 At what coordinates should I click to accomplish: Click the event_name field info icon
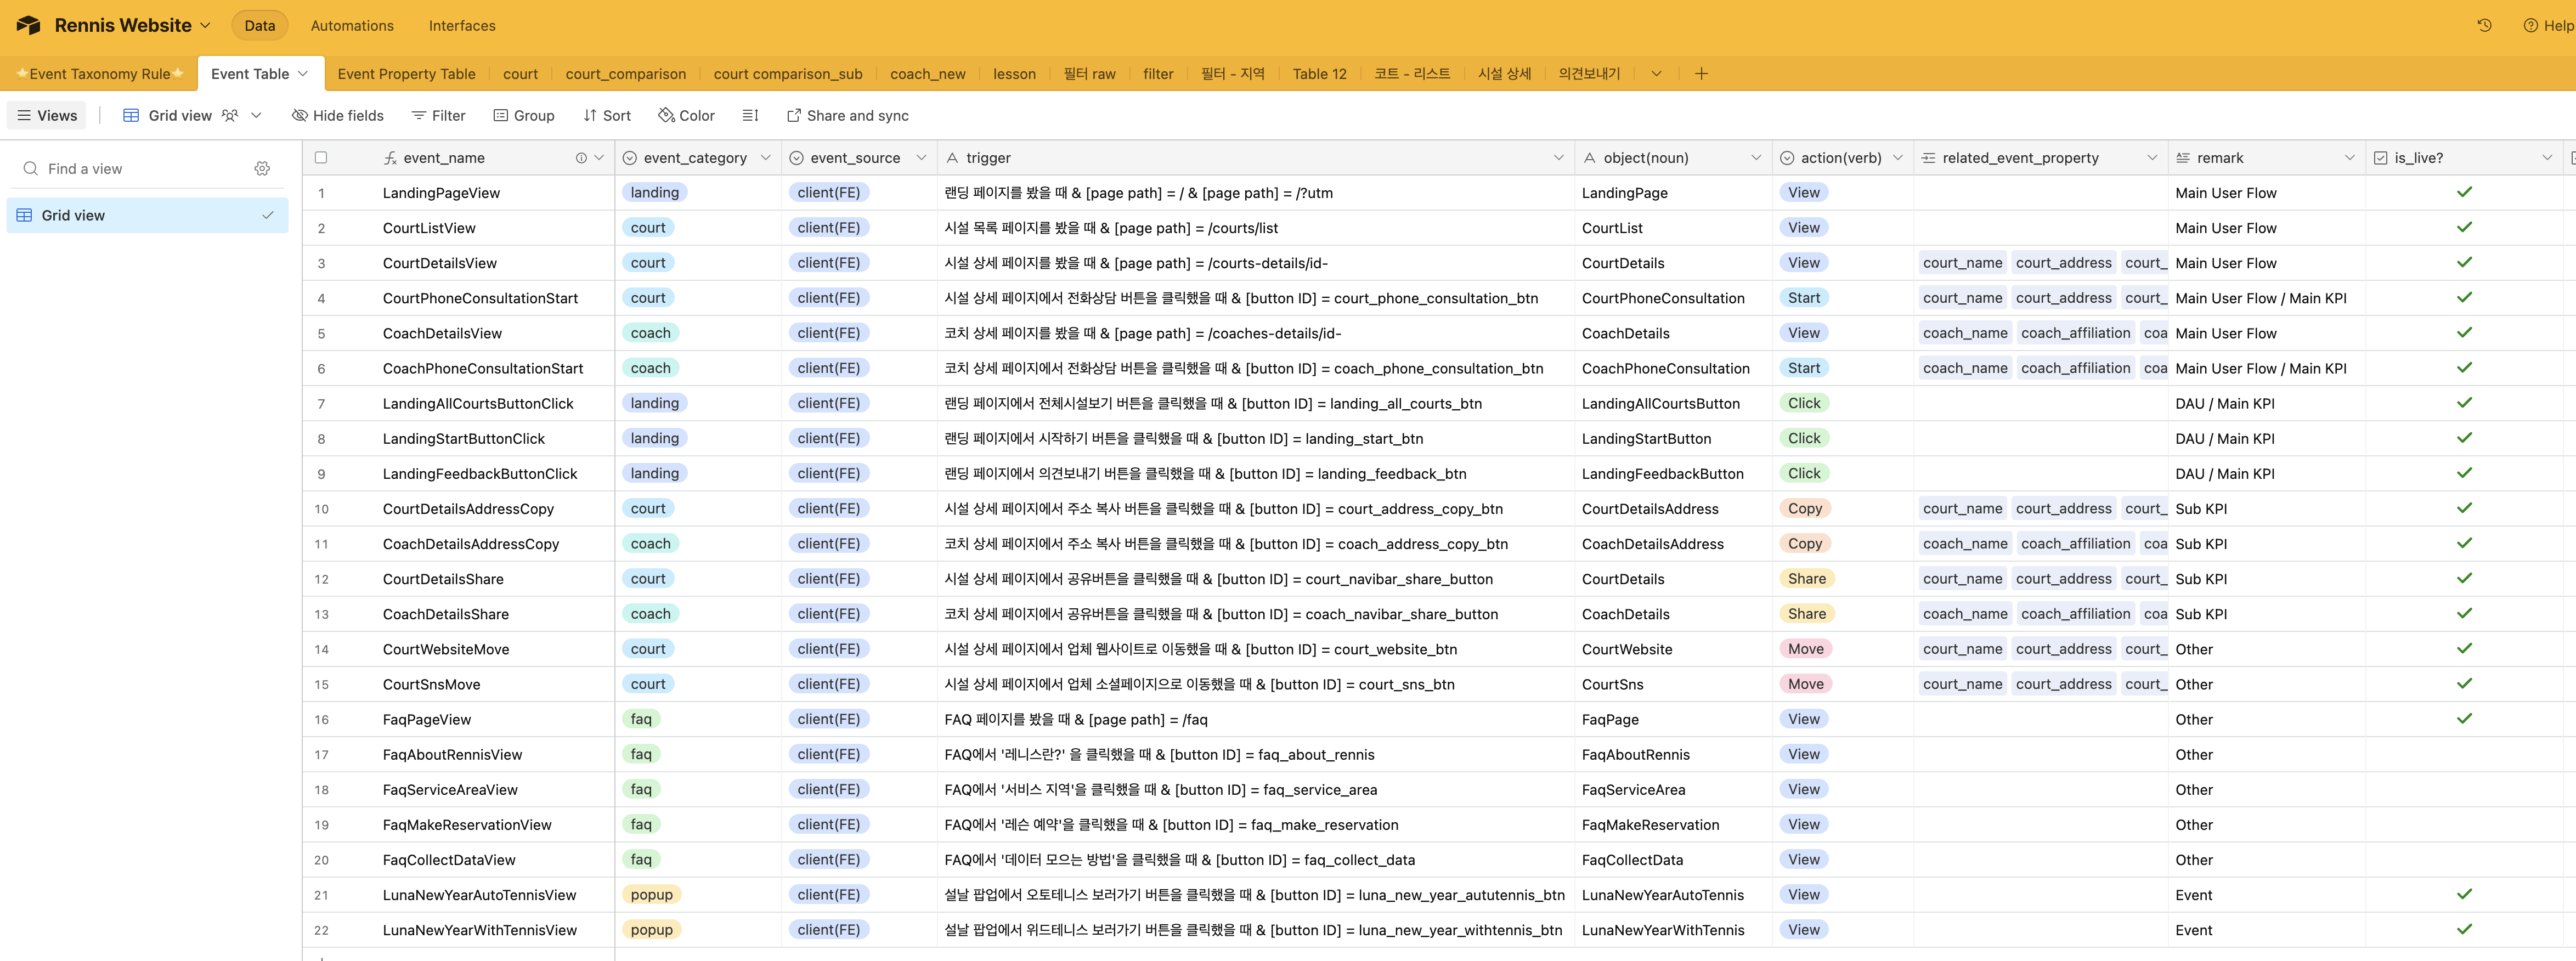coord(581,158)
